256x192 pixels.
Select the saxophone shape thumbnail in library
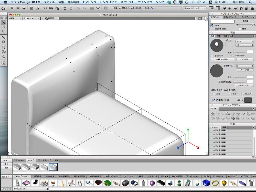point(62,183)
